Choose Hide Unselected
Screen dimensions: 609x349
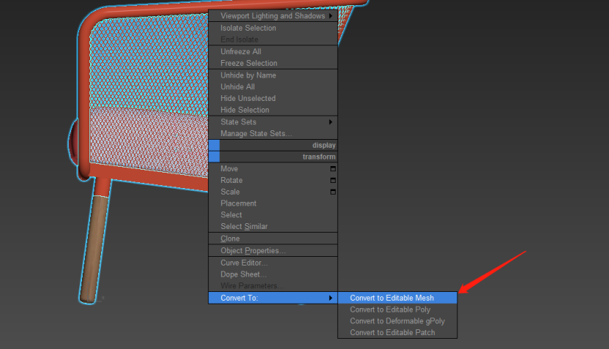[273, 99]
